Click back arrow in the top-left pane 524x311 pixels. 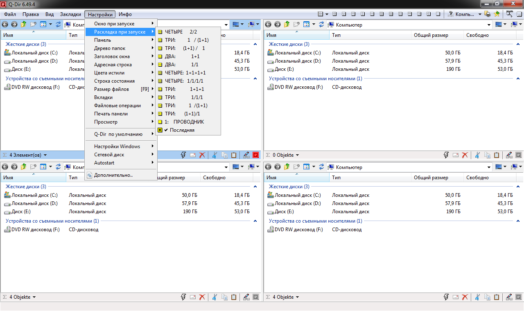coord(5,25)
